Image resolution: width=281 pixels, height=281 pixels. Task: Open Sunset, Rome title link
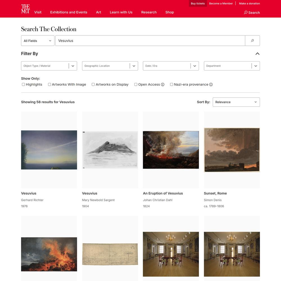[215, 193]
